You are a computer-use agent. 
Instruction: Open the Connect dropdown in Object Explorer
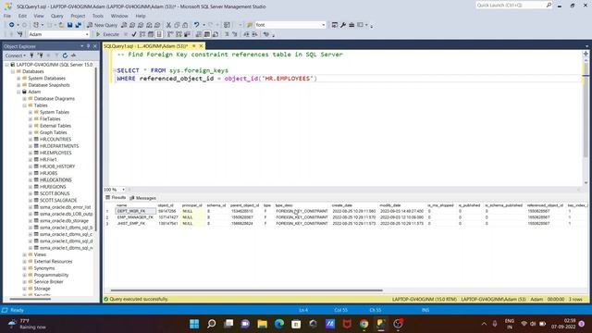point(16,55)
